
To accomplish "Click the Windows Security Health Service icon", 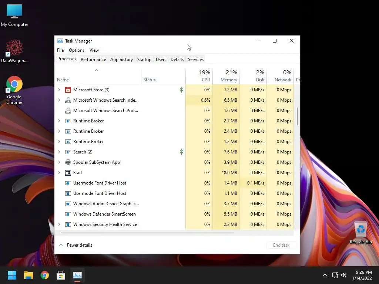I will point(68,224).
